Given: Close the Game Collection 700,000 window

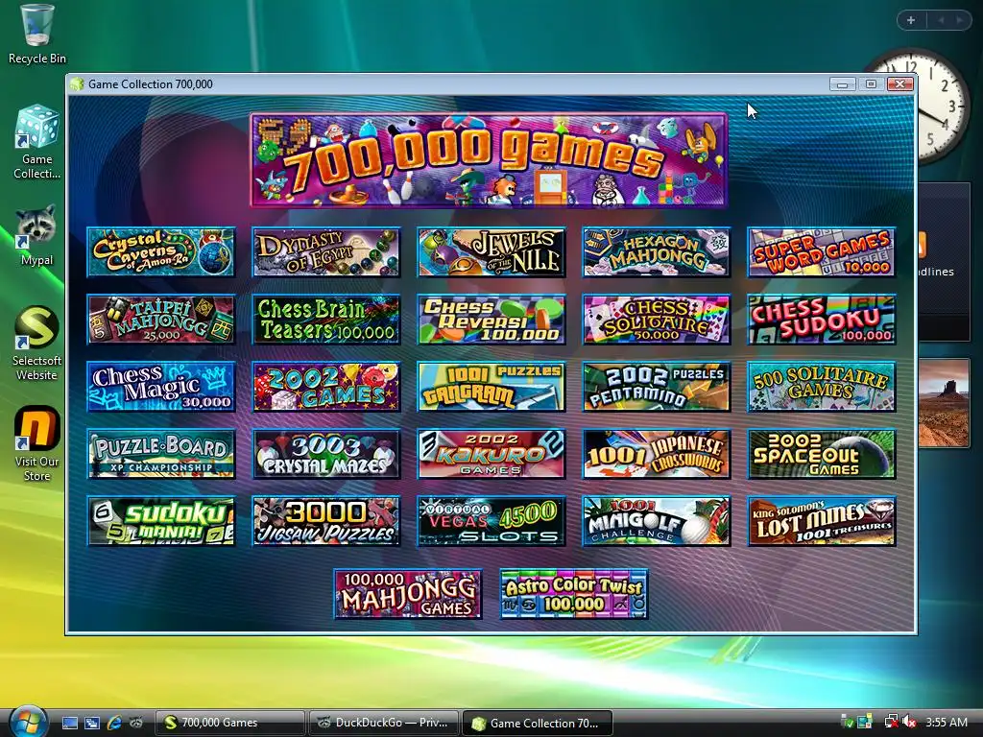Looking at the screenshot, I should 899,84.
